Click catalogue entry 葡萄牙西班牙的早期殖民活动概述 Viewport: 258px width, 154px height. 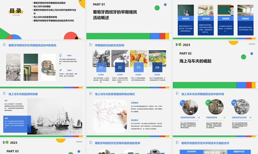pos(50,3)
